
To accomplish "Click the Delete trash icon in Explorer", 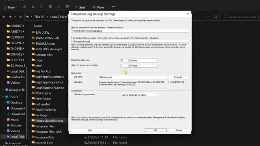I will pyautogui.click(x=67, y=6).
